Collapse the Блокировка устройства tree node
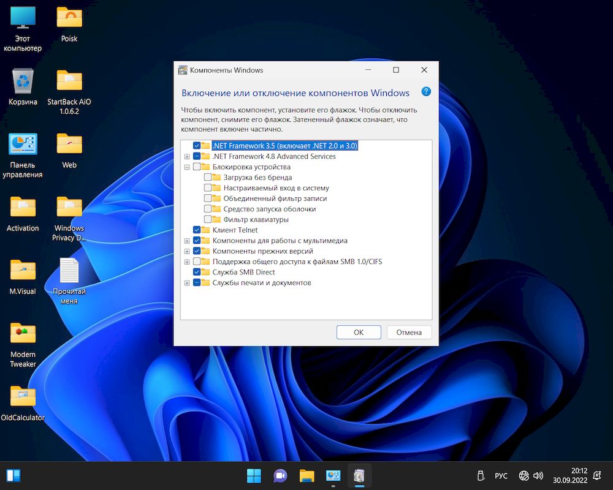The image size is (613, 490). [187, 167]
